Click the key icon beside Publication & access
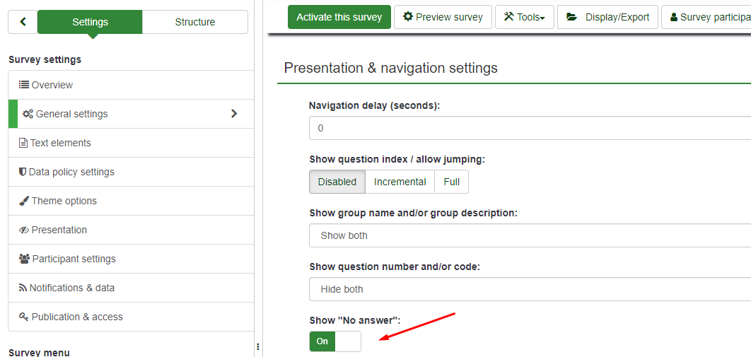 pyautogui.click(x=24, y=317)
